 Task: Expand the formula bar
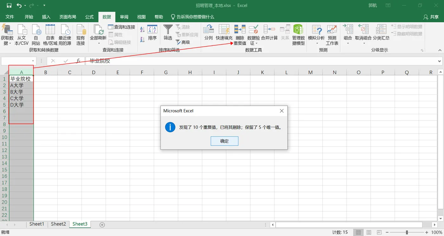(440, 61)
